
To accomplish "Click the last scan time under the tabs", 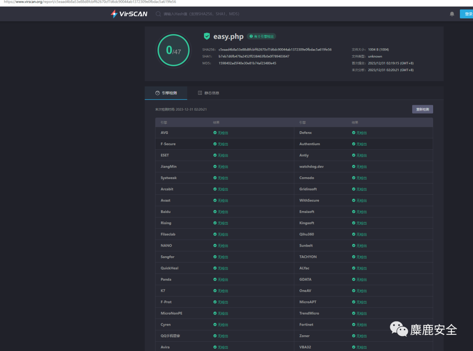I will [x=181, y=109].
